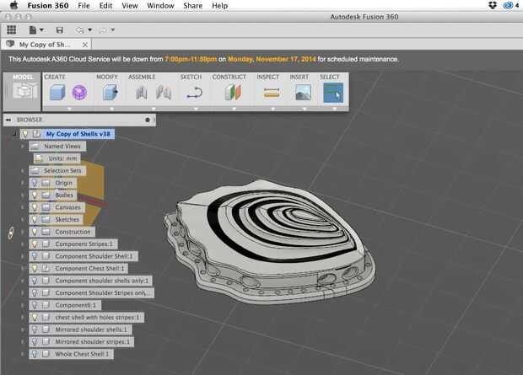Click the chest shell 3D model
Viewport: 523px width, 375px height.
pyautogui.click(x=270, y=242)
